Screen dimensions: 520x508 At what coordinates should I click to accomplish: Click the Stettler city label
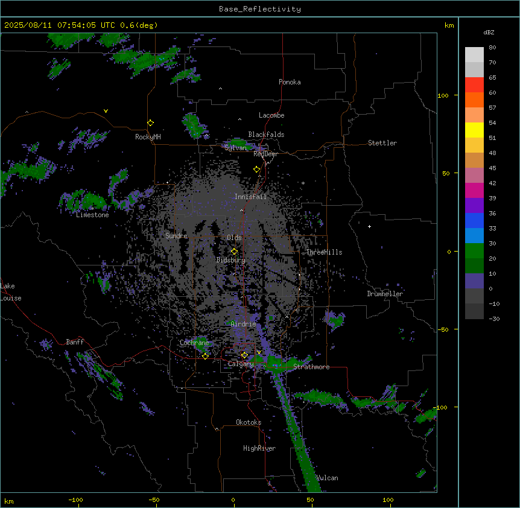pyautogui.click(x=382, y=143)
